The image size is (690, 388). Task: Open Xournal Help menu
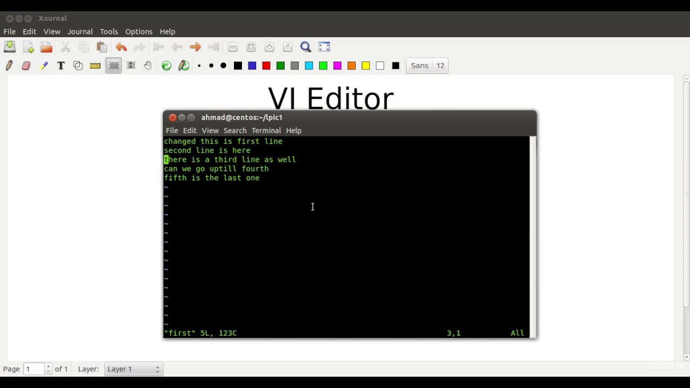(x=168, y=32)
